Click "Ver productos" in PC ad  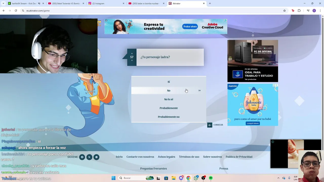tap(250, 79)
